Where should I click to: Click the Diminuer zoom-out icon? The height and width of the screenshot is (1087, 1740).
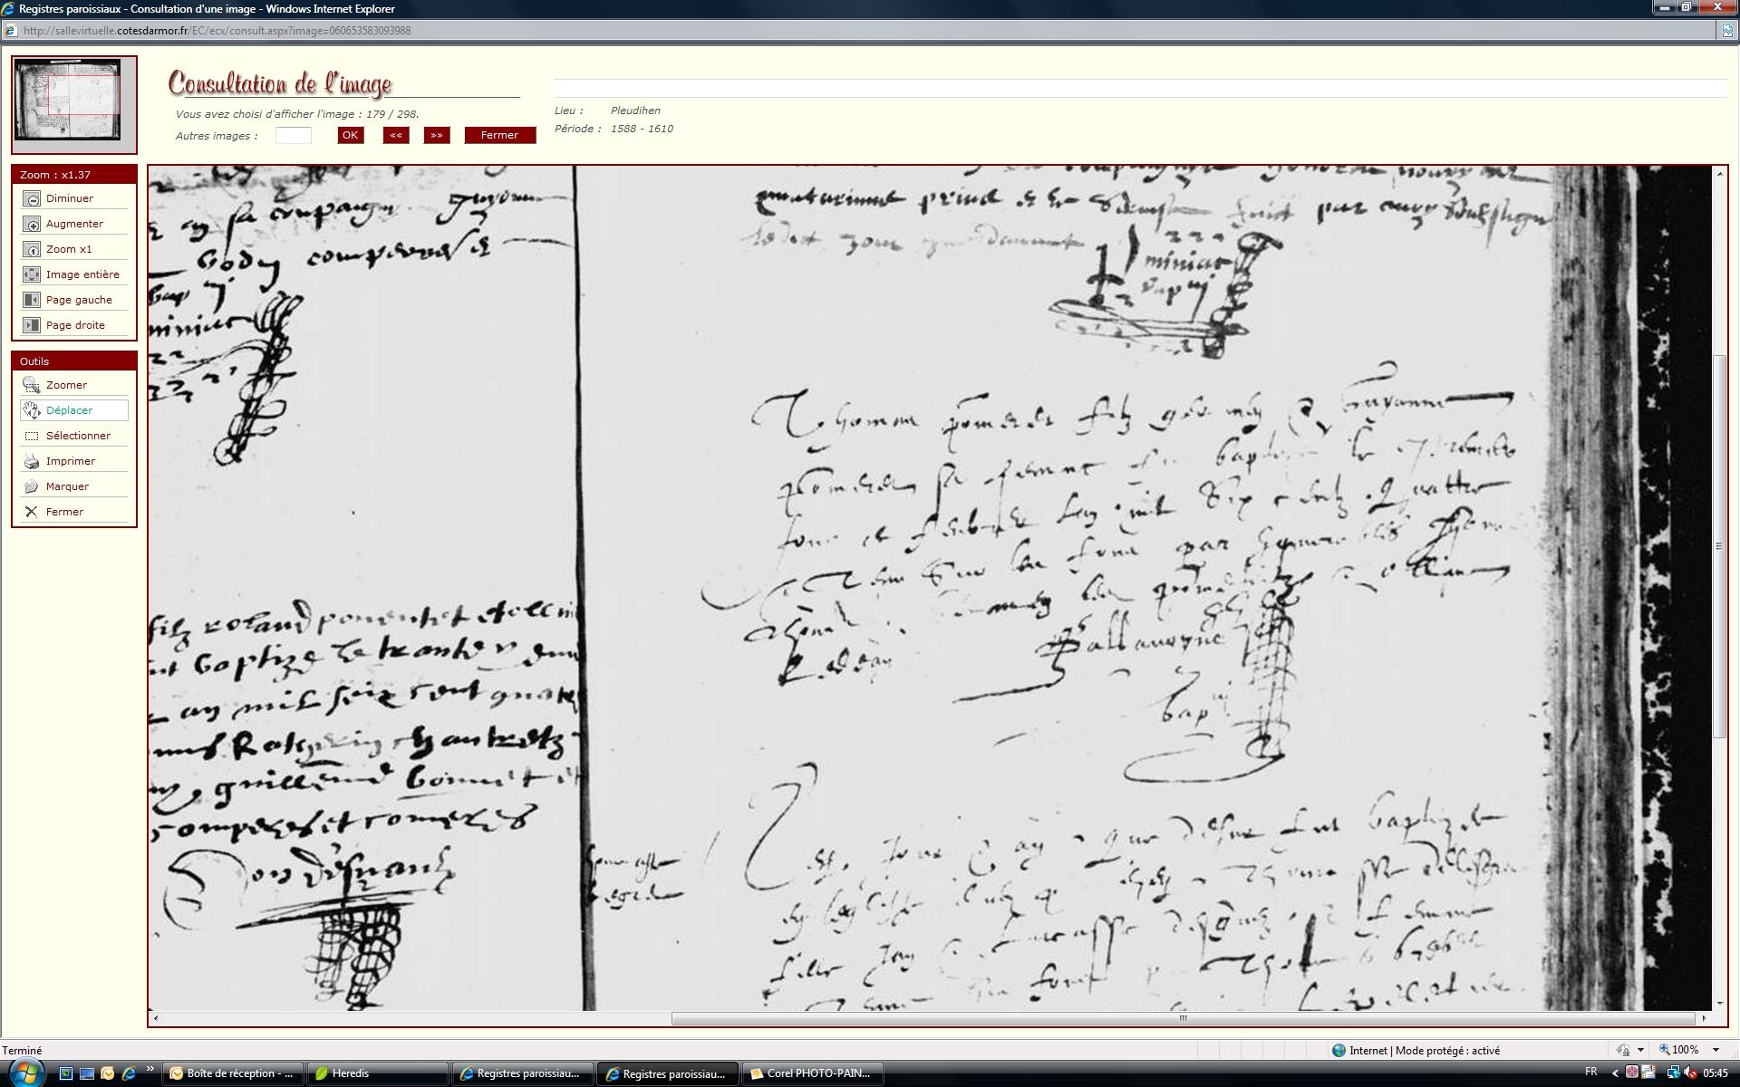pyautogui.click(x=32, y=199)
